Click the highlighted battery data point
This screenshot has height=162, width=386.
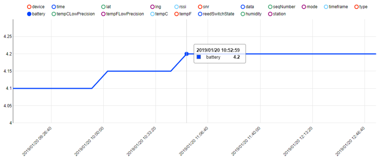187,54
